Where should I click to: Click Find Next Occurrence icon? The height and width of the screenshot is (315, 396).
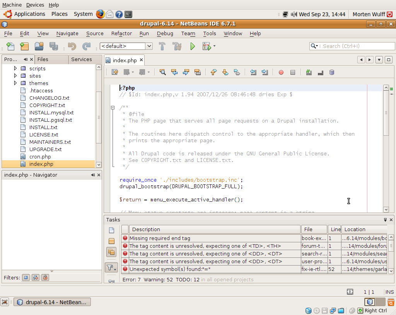[x=186, y=72]
